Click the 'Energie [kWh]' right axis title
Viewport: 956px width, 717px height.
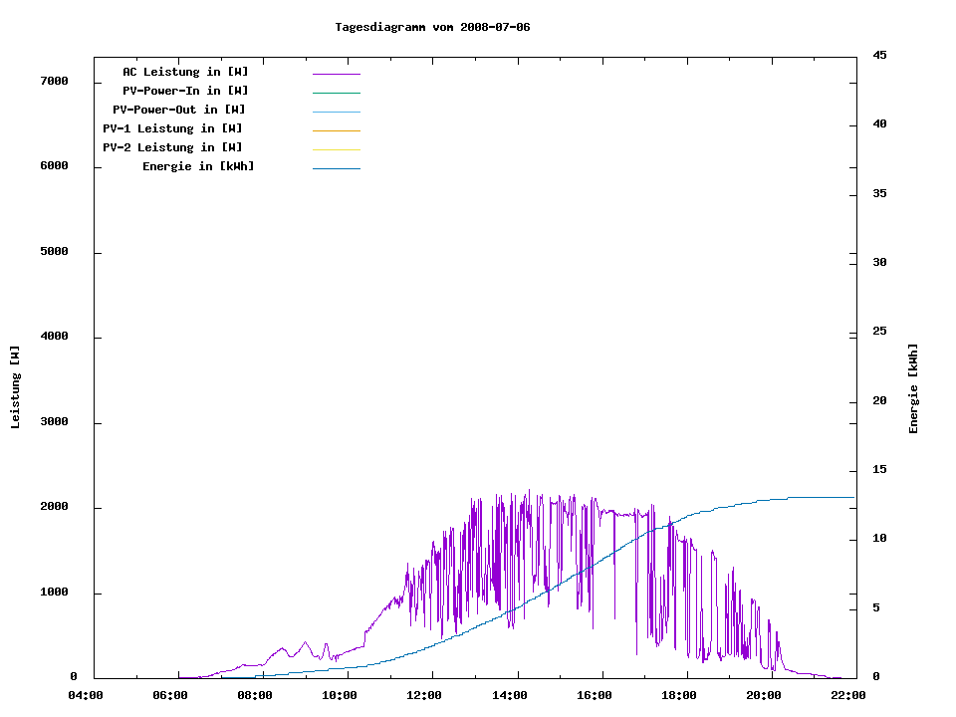(x=913, y=388)
